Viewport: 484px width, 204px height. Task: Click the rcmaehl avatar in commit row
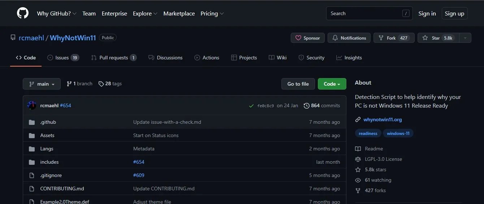[x=32, y=105]
